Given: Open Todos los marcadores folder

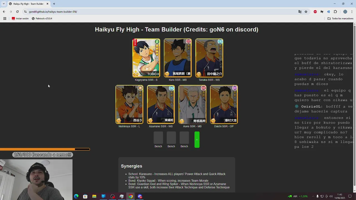Looking at the screenshot, I should [340, 19].
